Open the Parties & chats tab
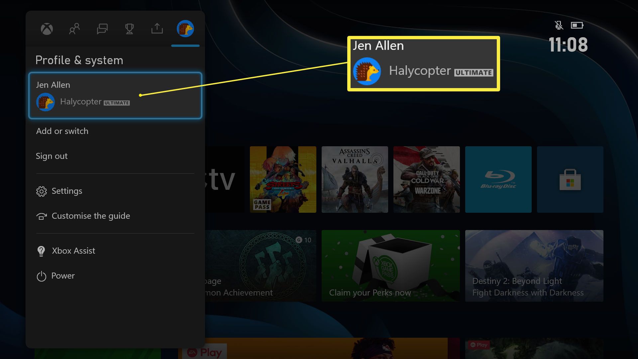This screenshot has height=359, width=638. tap(102, 29)
